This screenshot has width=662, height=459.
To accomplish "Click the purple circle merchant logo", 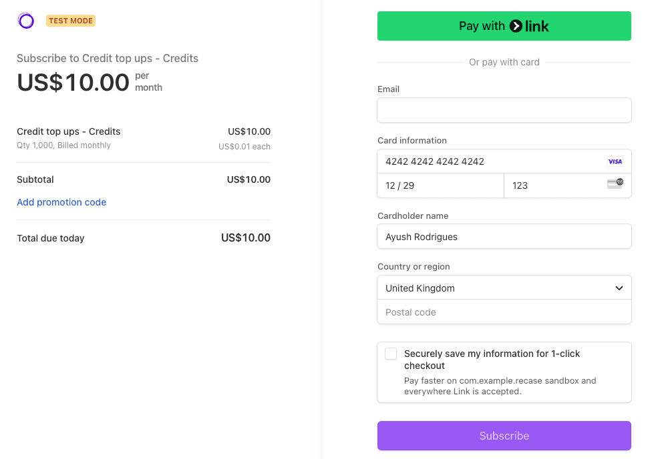I will (26, 21).
